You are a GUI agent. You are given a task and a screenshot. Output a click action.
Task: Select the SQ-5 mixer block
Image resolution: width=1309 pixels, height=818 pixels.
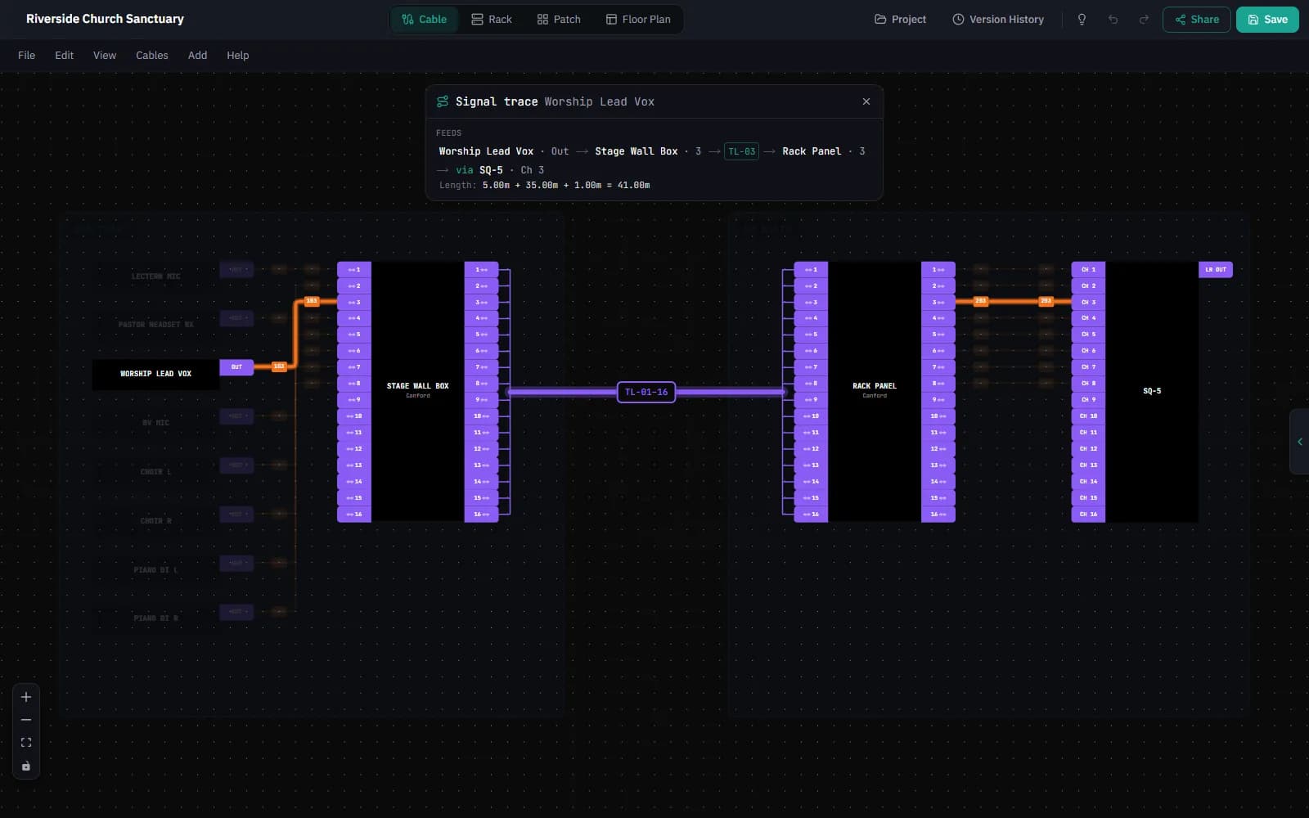(x=1152, y=391)
